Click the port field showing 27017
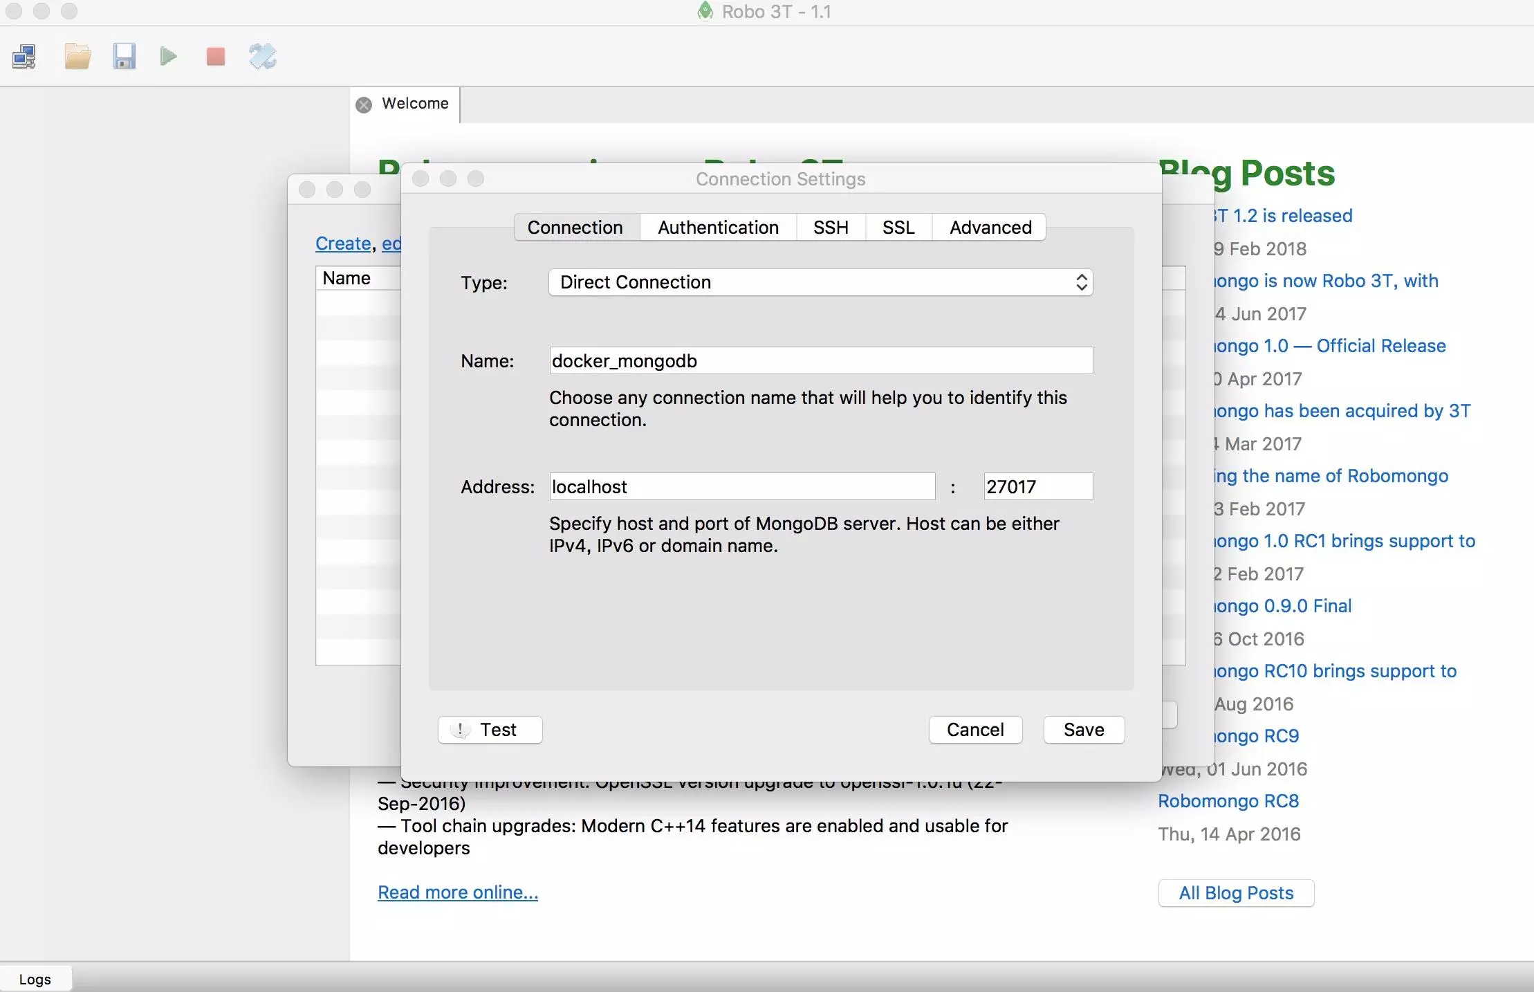This screenshot has width=1534, height=992. coord(1038,486)
